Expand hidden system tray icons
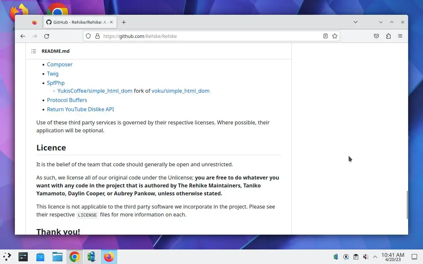The image size is (423, 264). 375,256
